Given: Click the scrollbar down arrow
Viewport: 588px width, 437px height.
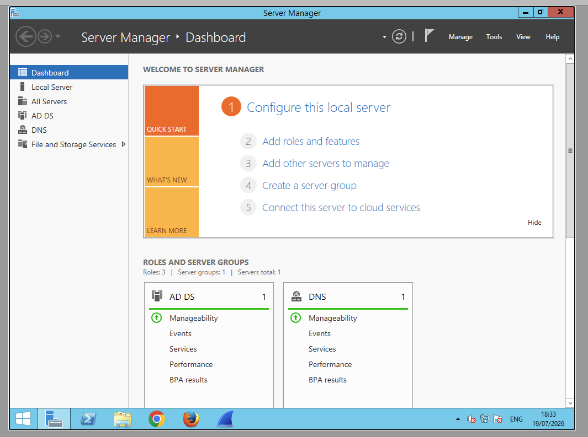Looking at the screenshot, I should [x=570, y=403].
